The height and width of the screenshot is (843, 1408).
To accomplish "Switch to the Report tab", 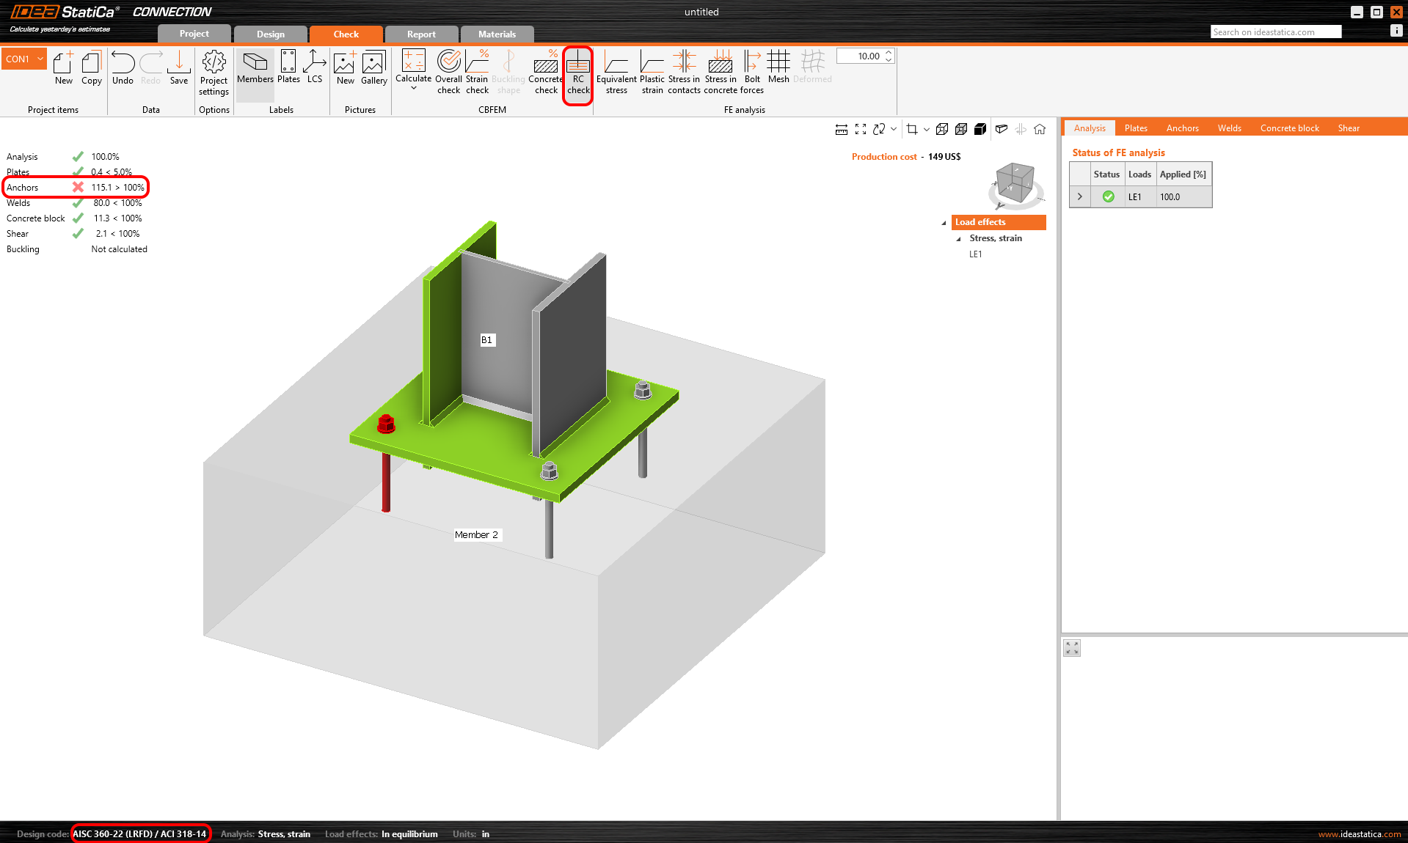I will [x=421, y=34].
